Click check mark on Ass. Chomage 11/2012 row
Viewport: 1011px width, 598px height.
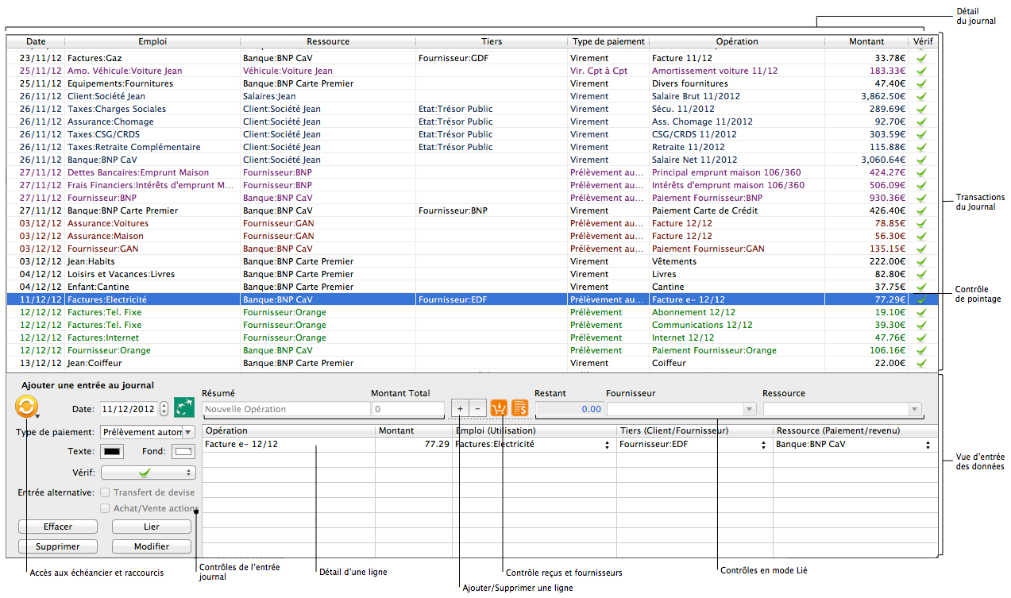pos(922,122)
